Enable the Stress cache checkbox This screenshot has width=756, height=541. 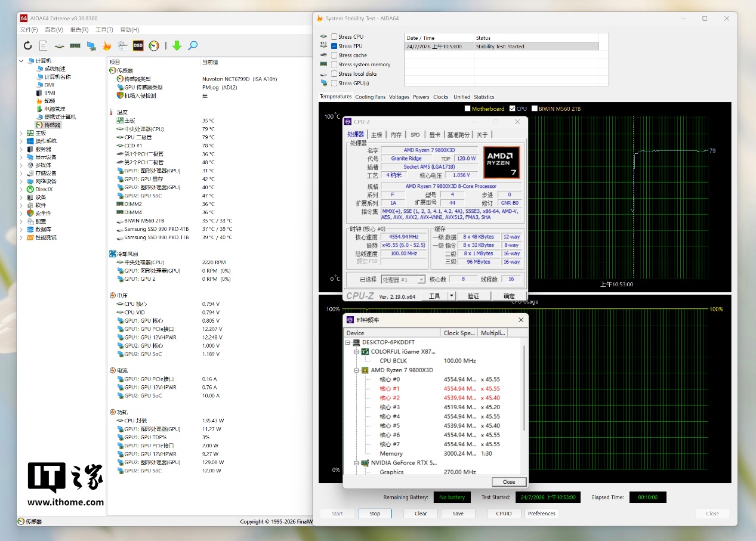click(x=334, y=55)
